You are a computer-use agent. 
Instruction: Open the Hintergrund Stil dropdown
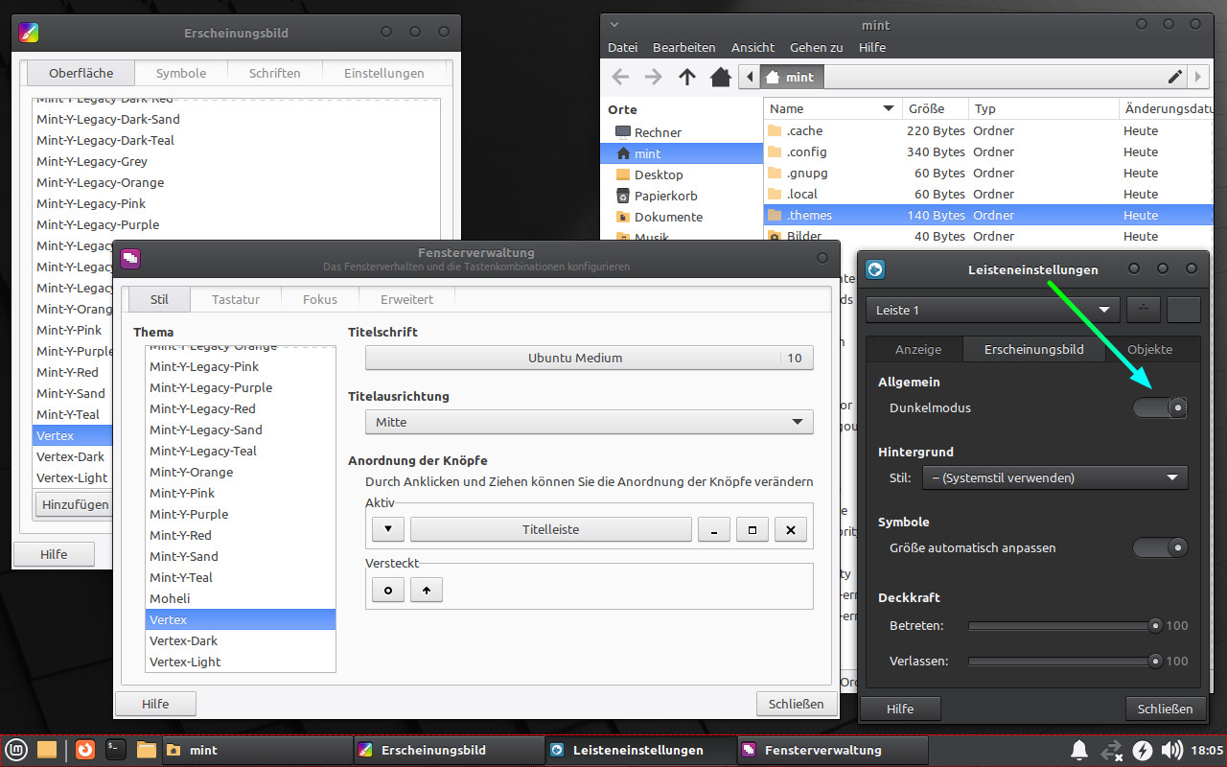1054,477
